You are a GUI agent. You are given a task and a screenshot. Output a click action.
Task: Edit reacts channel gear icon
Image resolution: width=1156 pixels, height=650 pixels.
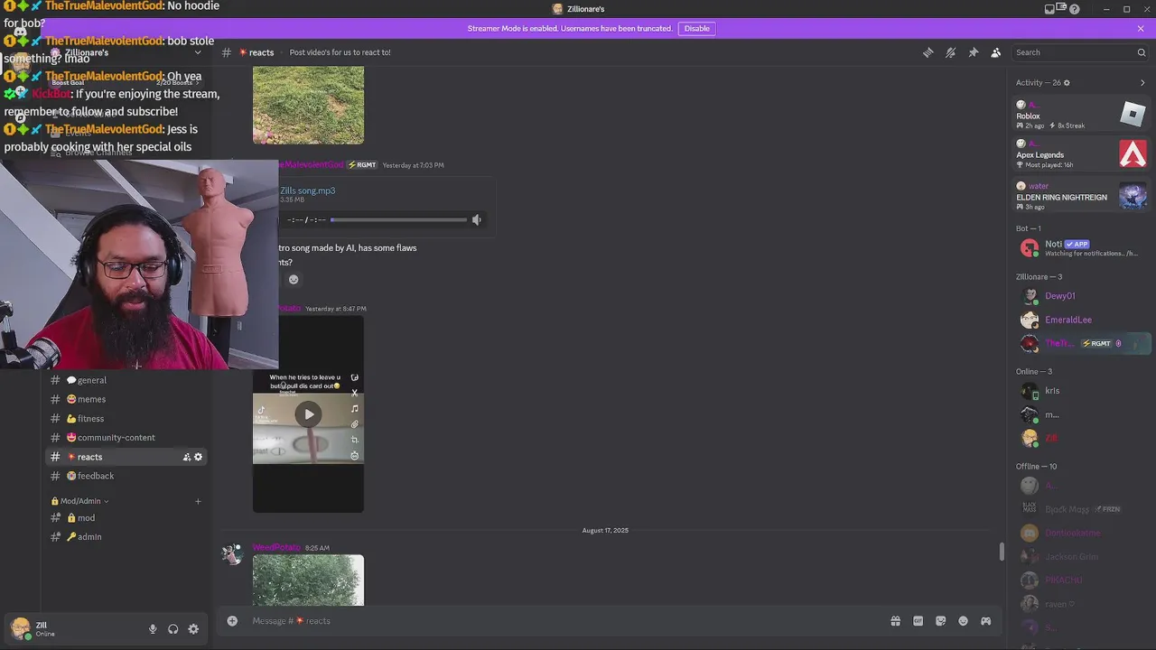click(x=199, y=457)
